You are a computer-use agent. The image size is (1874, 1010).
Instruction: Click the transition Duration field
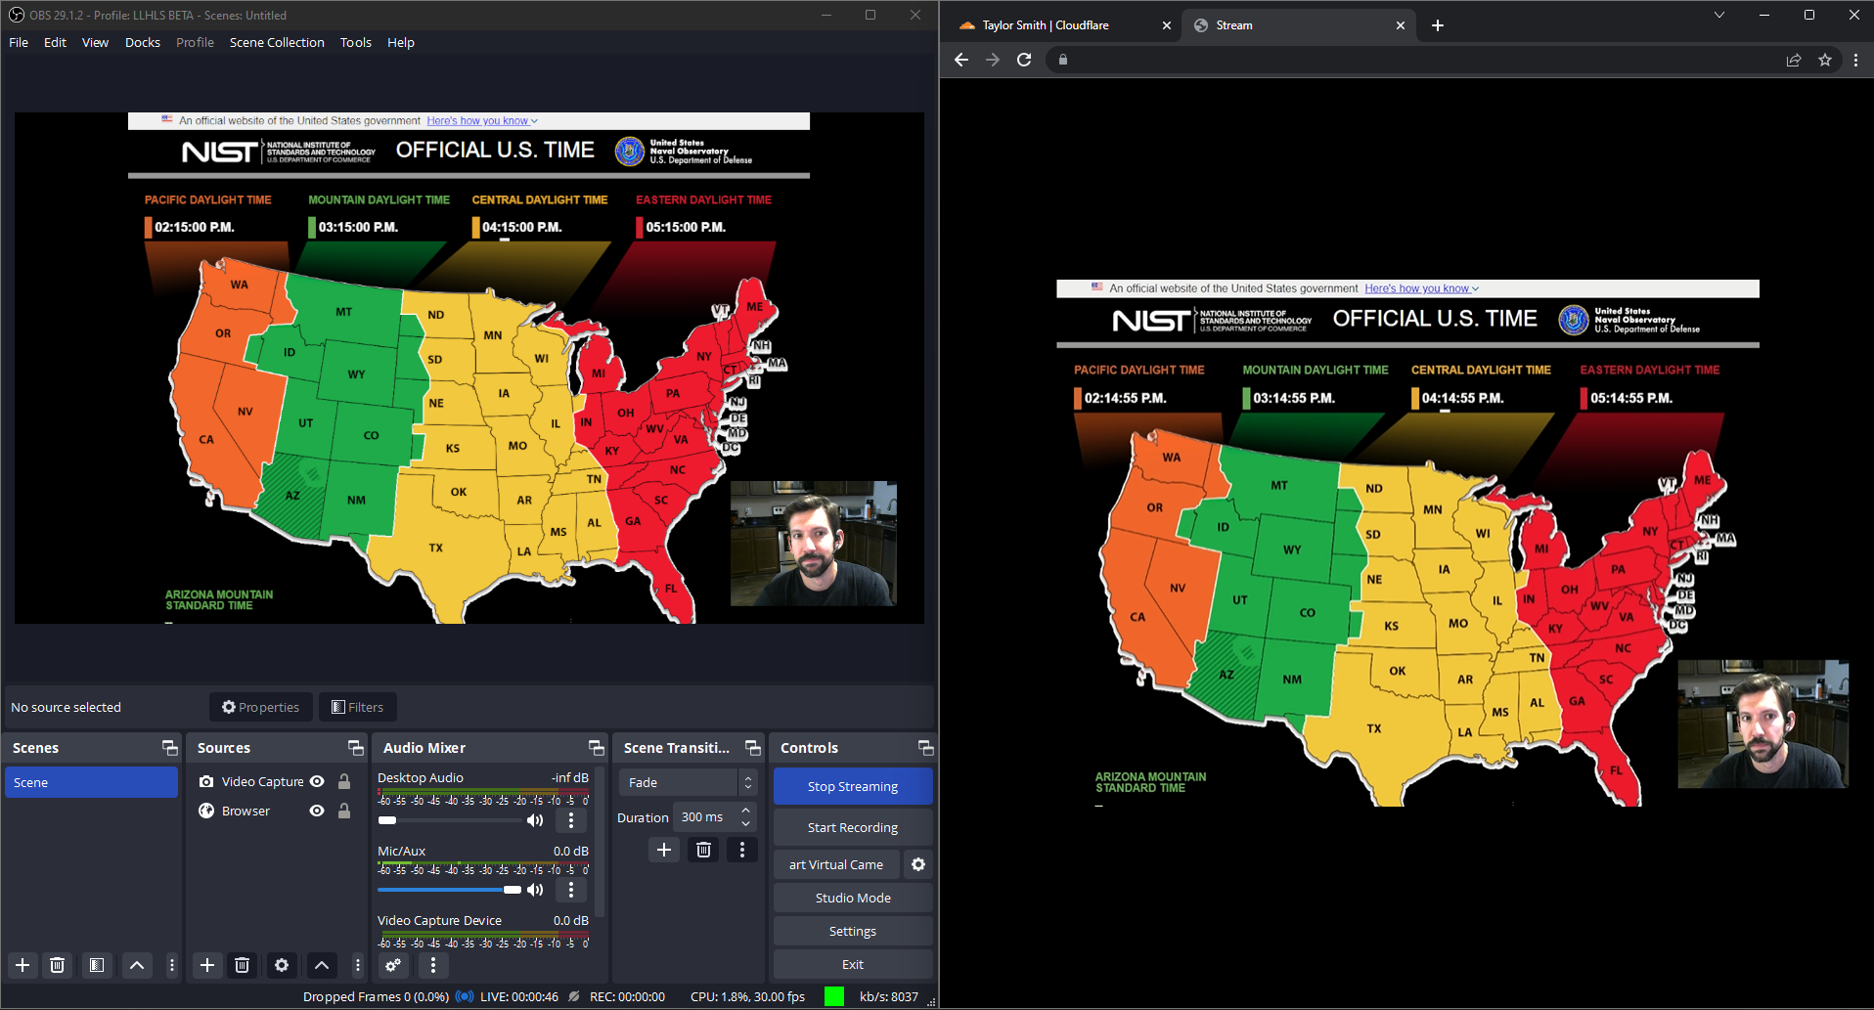(x=706, y=817)
